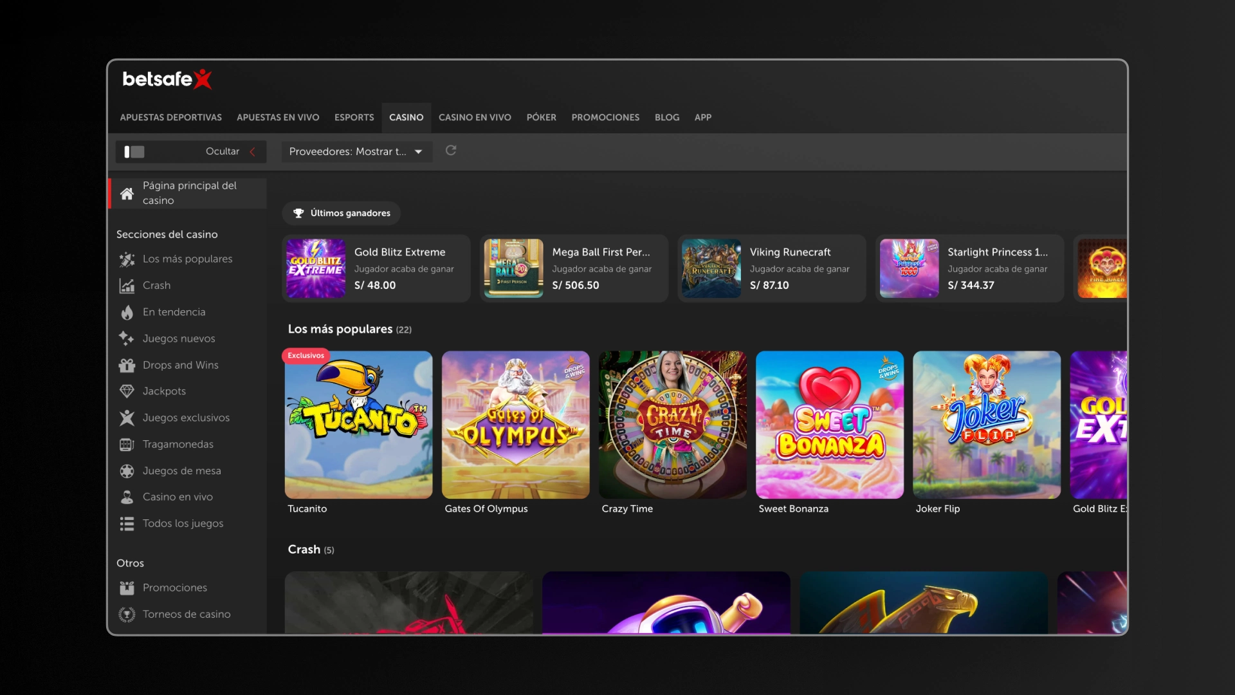
Task: Launch the Joker Flip game tile
Action: coord(986,425)
